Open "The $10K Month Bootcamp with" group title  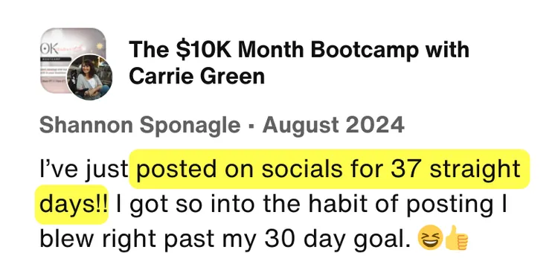tap(298, 50)
